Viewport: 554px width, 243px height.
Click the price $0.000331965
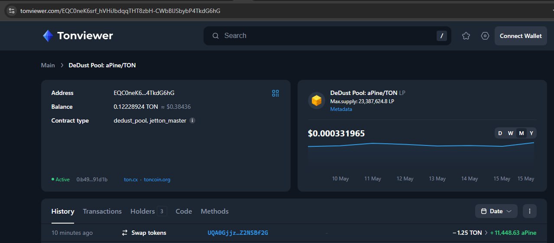(x=337, y=134)
